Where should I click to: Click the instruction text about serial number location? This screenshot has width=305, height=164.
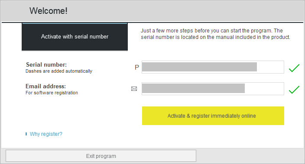coord(215,34)
